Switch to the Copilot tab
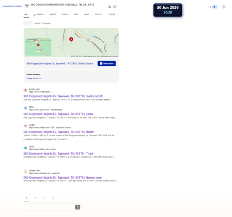The image size is (232, 217). 98,14
